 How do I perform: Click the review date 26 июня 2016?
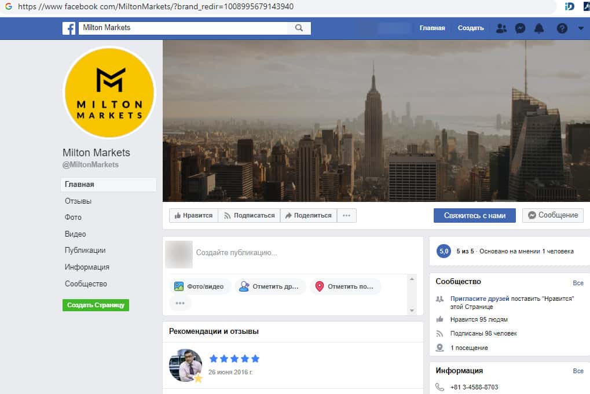pyautogui.click(x=230, y=372)
